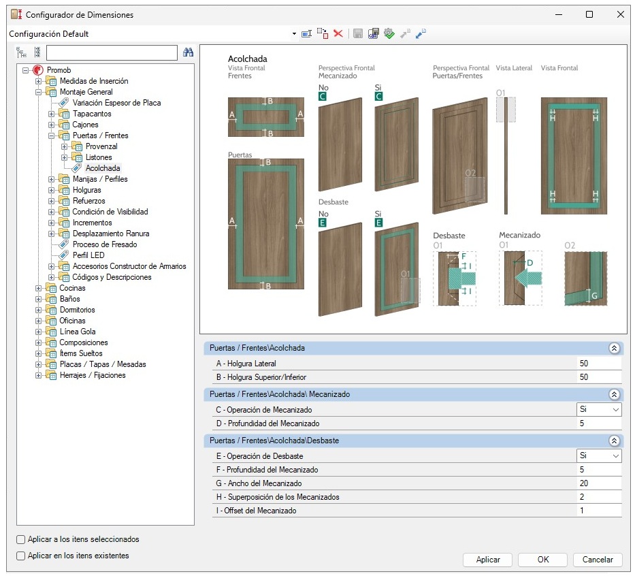Click the blue arrow import icon
Screen dimensions: 635x576
(421, 33)
